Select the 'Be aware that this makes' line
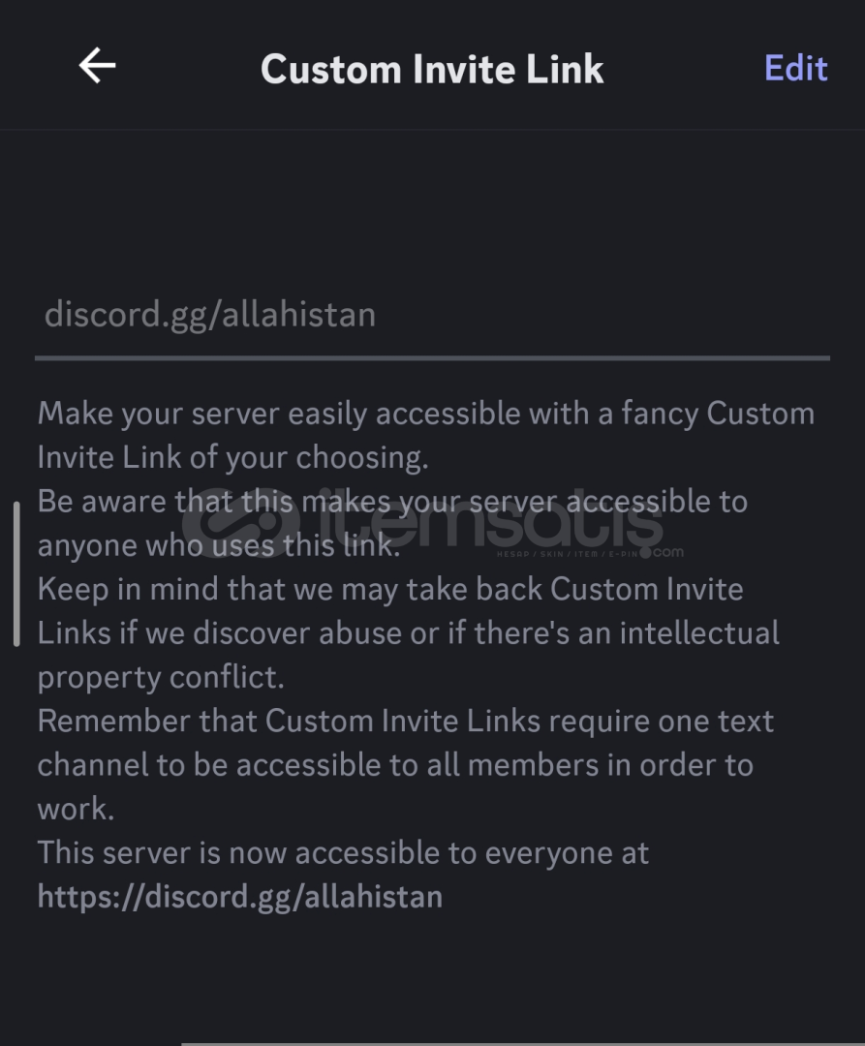865x1046 pixels. coord(392,502)
